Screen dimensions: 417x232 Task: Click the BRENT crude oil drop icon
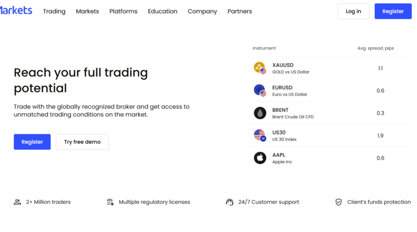(x=260, y=113)
